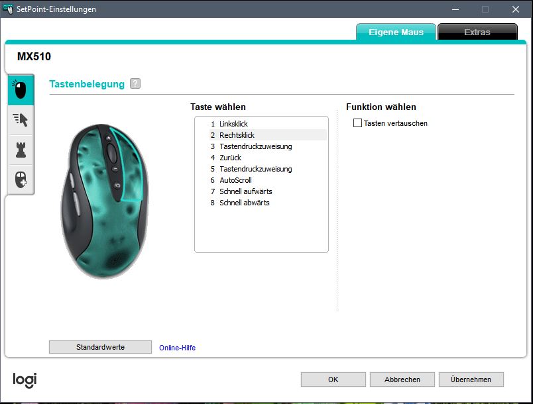Screen dimensions: 533x404
Task: Select button 8 Schnell abwärts
Action: point(268,202)
